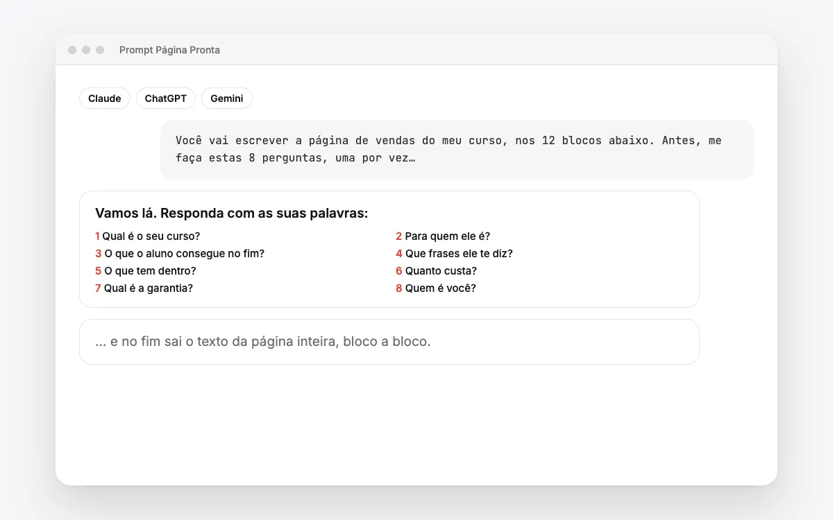Image resolution: width=833 pixels, height=520 pixels.
Task: Click the first gray window control dot
Action: [x=72, y=50]
